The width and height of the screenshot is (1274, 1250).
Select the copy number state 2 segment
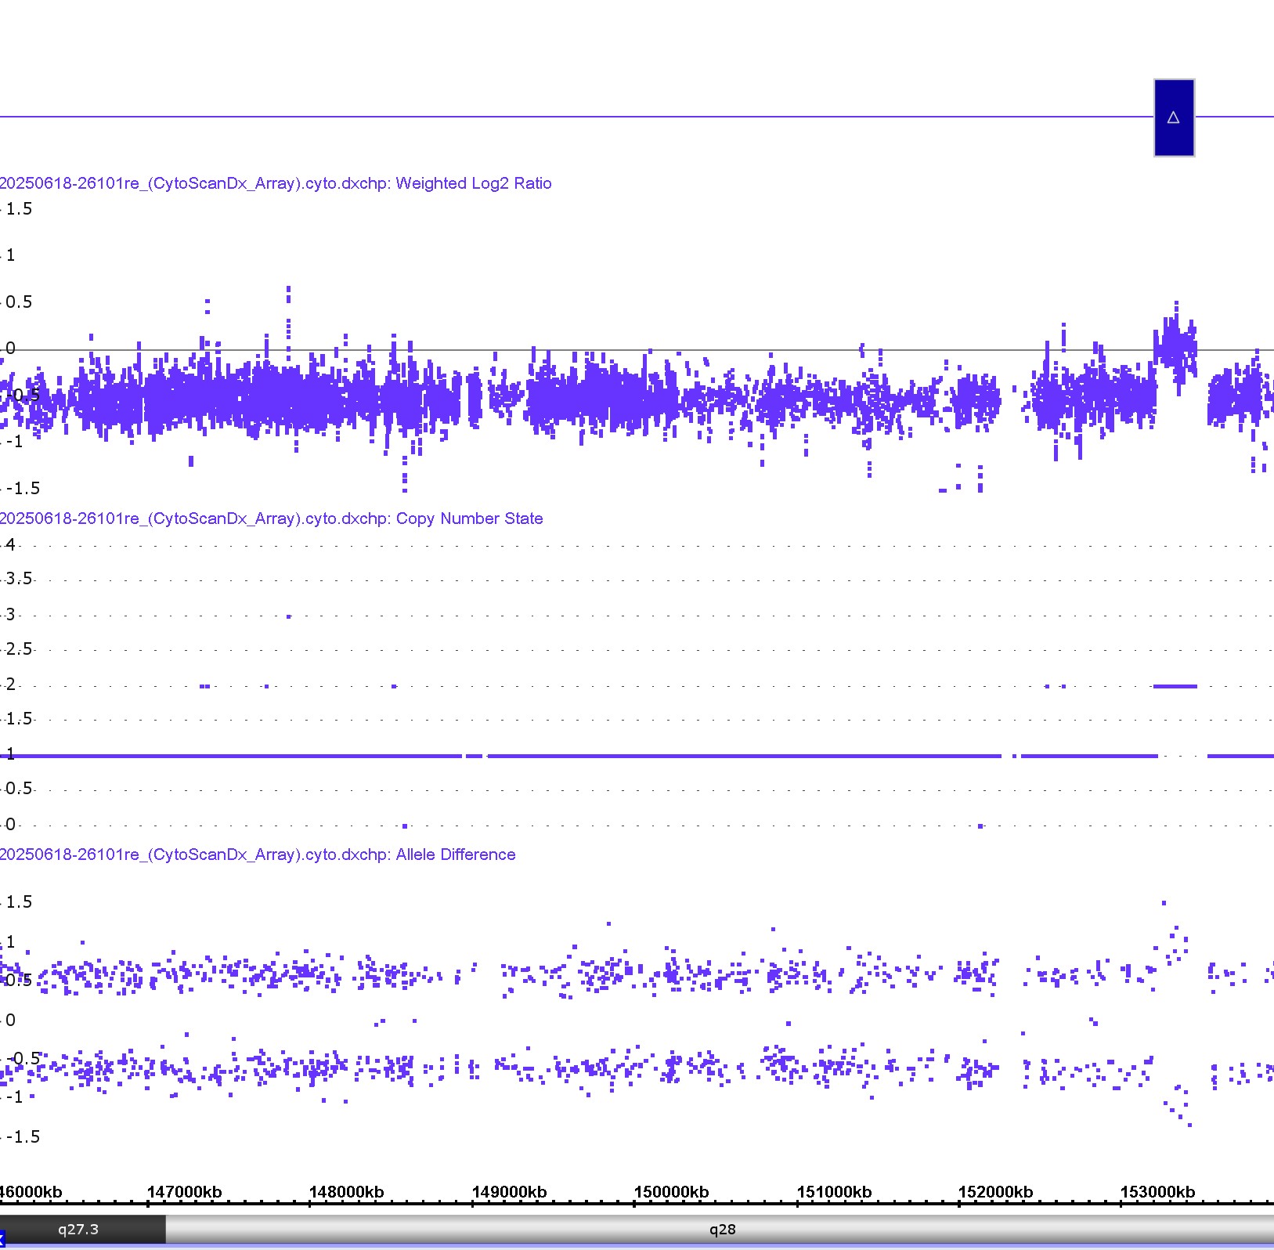pyautogui.click(x=1175, y=686)
